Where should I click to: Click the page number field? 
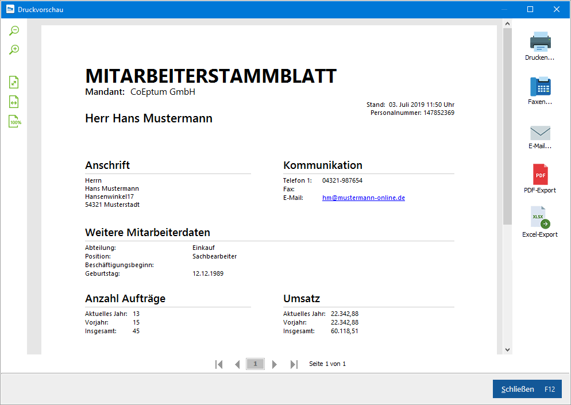[x=255, y=364]
